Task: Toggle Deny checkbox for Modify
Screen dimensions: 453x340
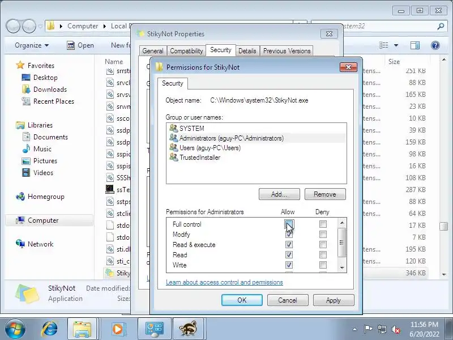Action: 323,234
